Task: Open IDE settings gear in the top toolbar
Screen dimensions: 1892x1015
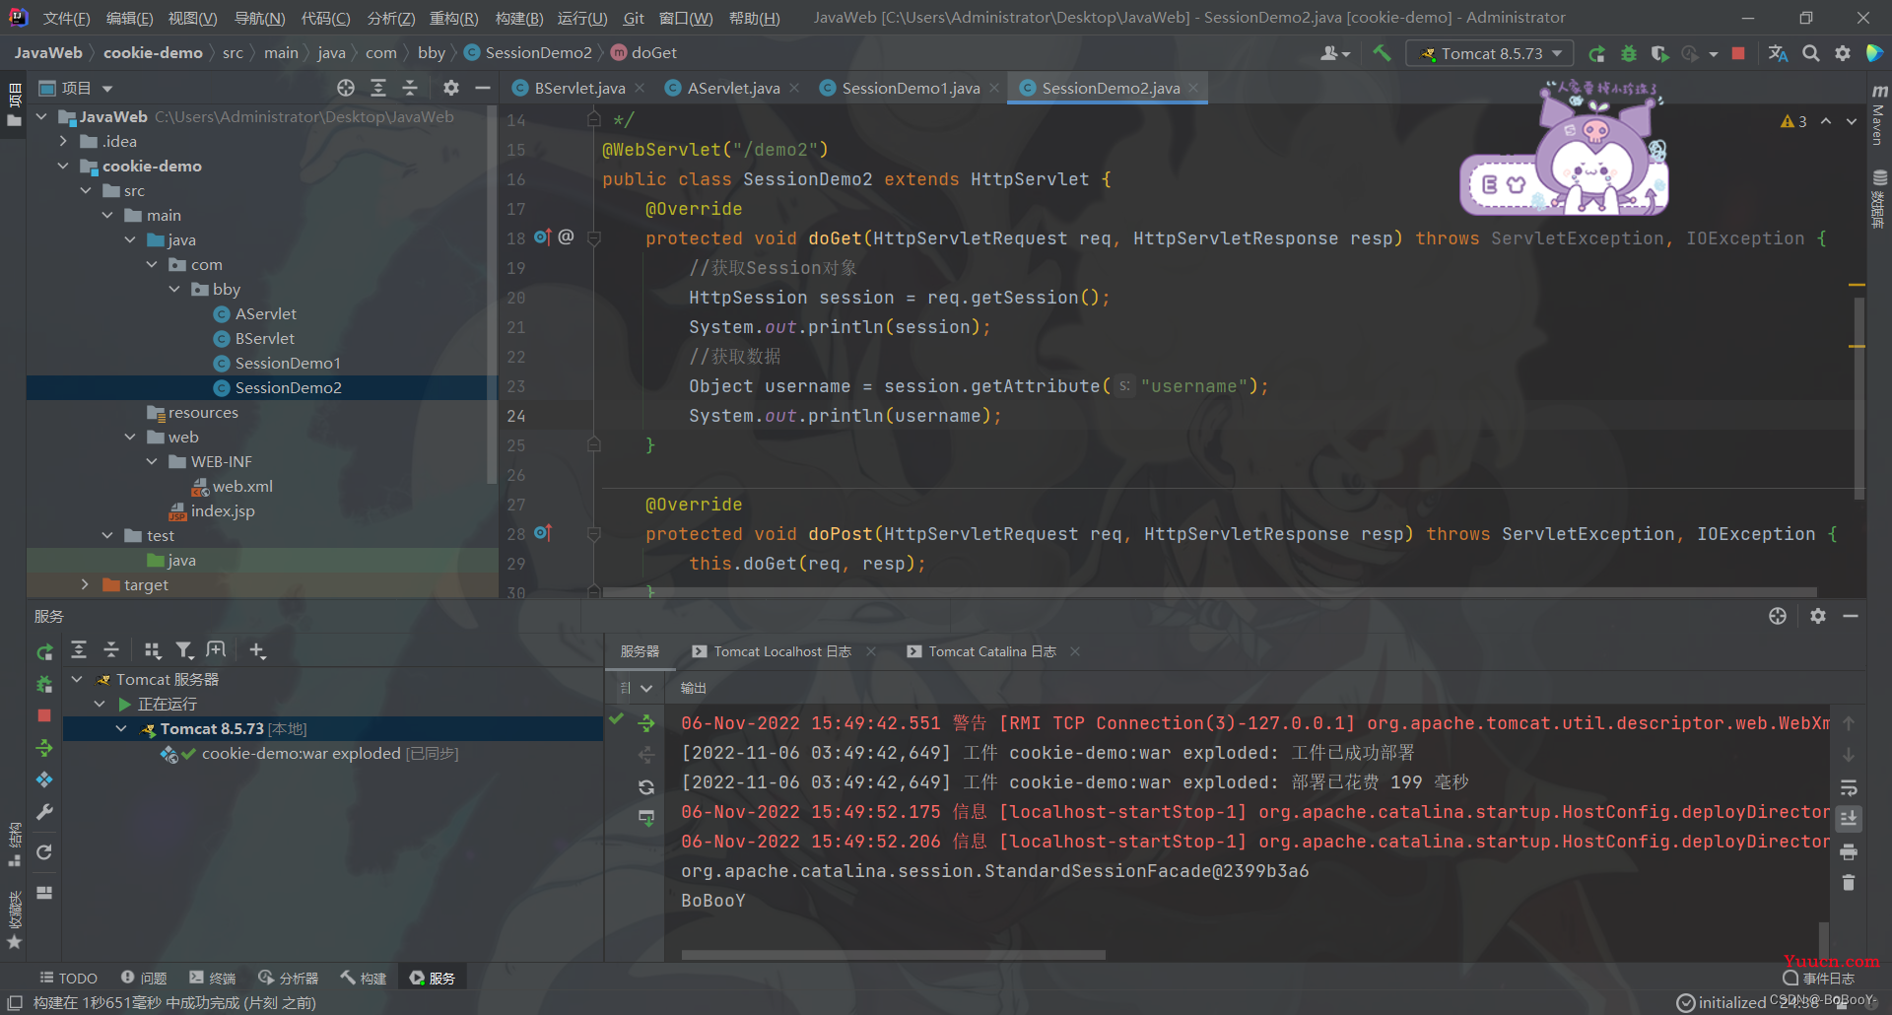Action: 1842,53
